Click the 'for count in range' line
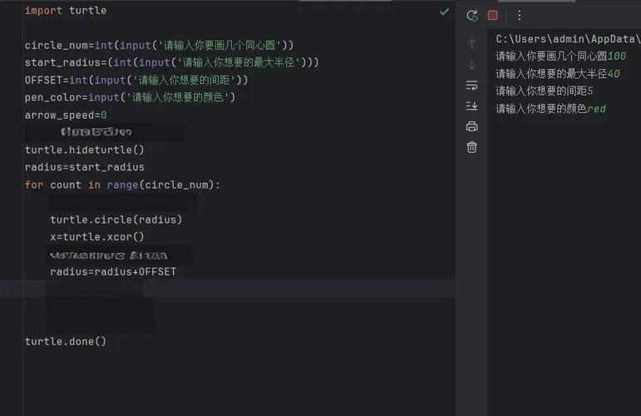 pyautogui.click(x=122, y=185)
